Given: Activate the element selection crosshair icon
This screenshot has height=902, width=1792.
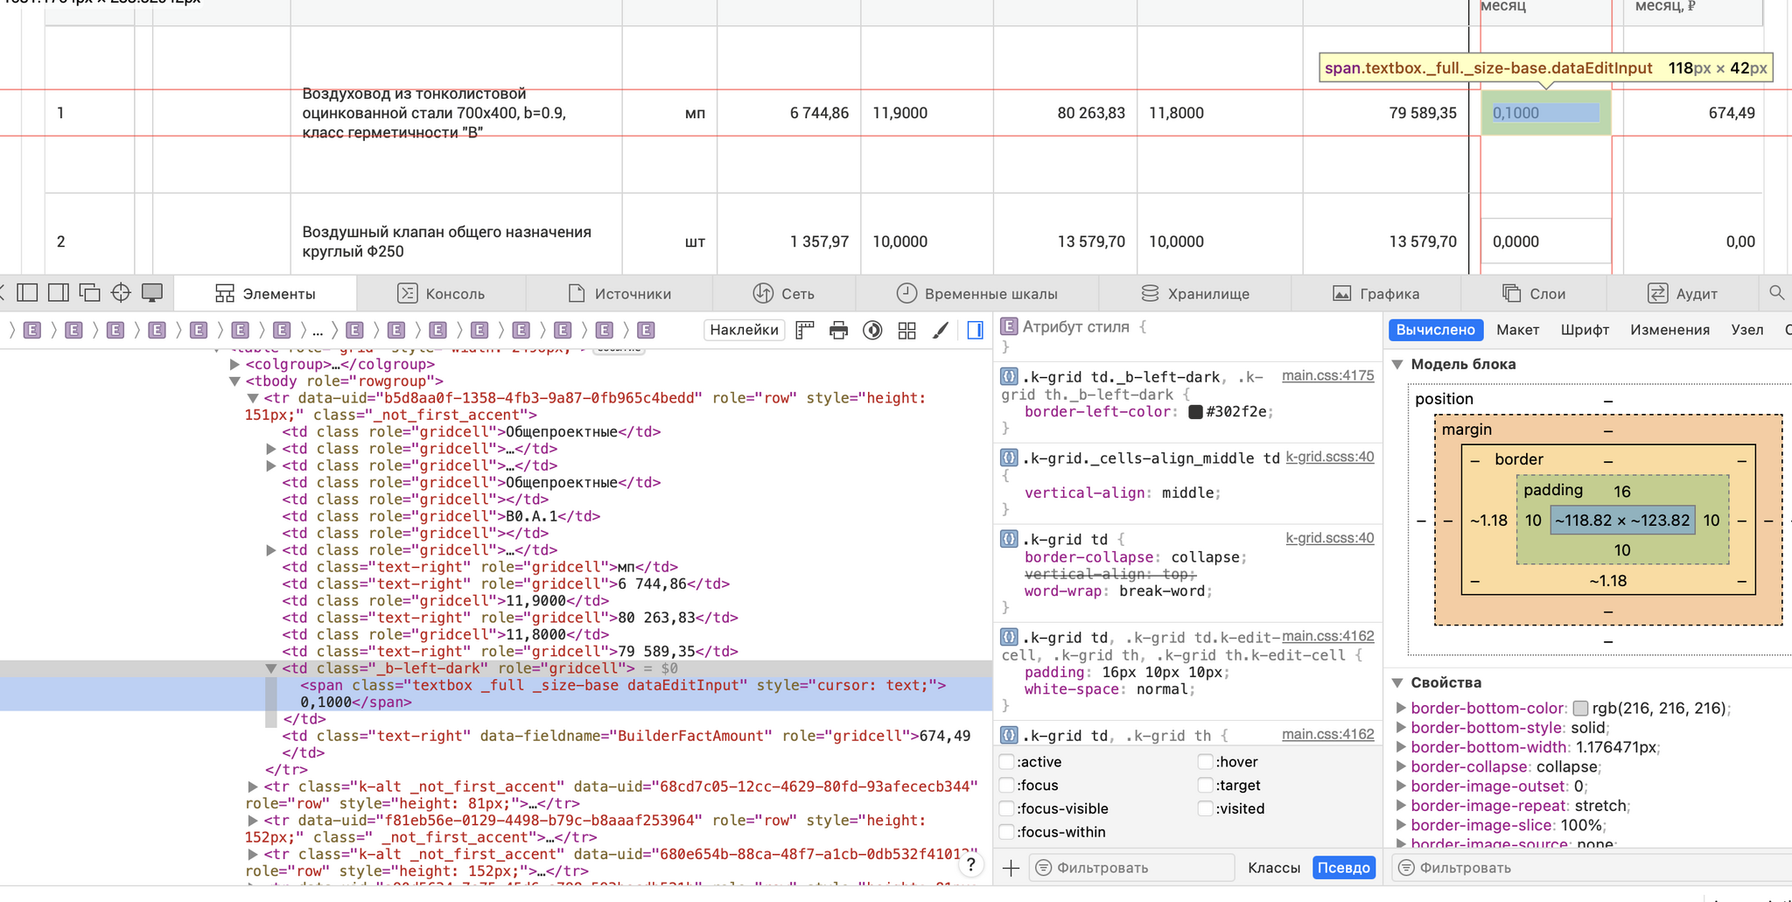Looking at the screenshot, I should (121, 293).
